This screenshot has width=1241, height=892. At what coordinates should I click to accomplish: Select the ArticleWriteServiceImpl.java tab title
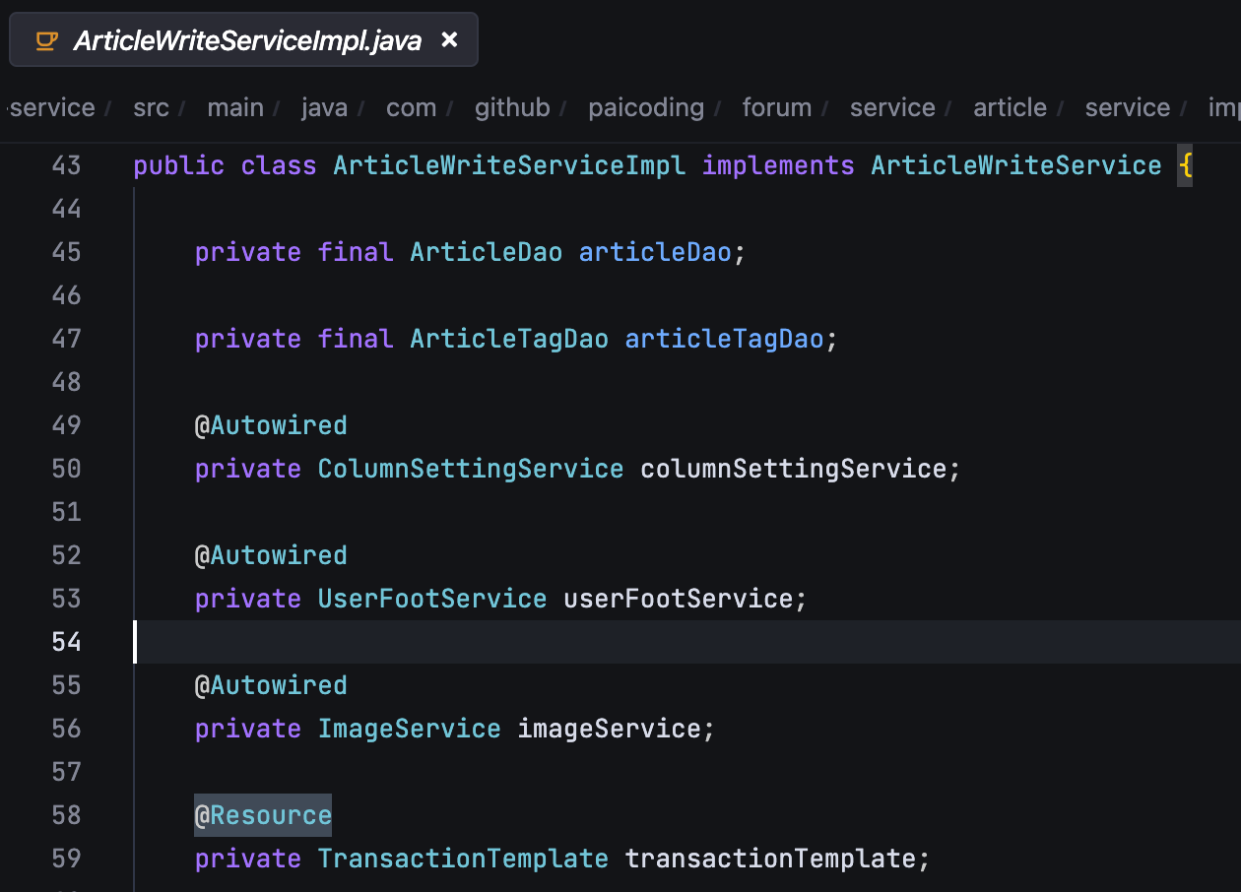coord(247,40)
